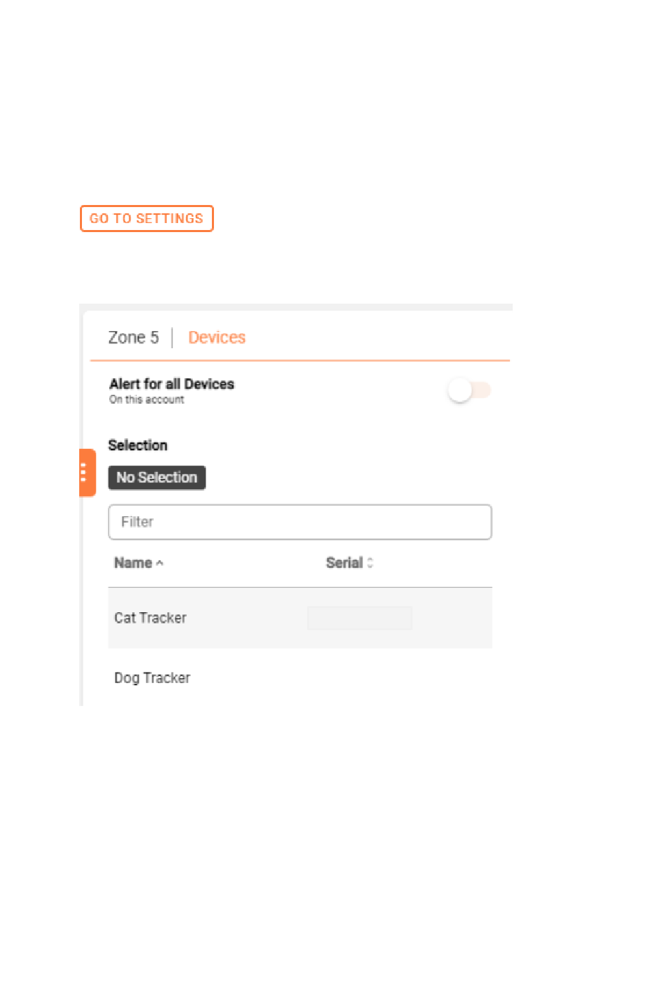Click the Selection section heading
The width and height of the screenshot is (660, 993).
(x=138, y=445)
